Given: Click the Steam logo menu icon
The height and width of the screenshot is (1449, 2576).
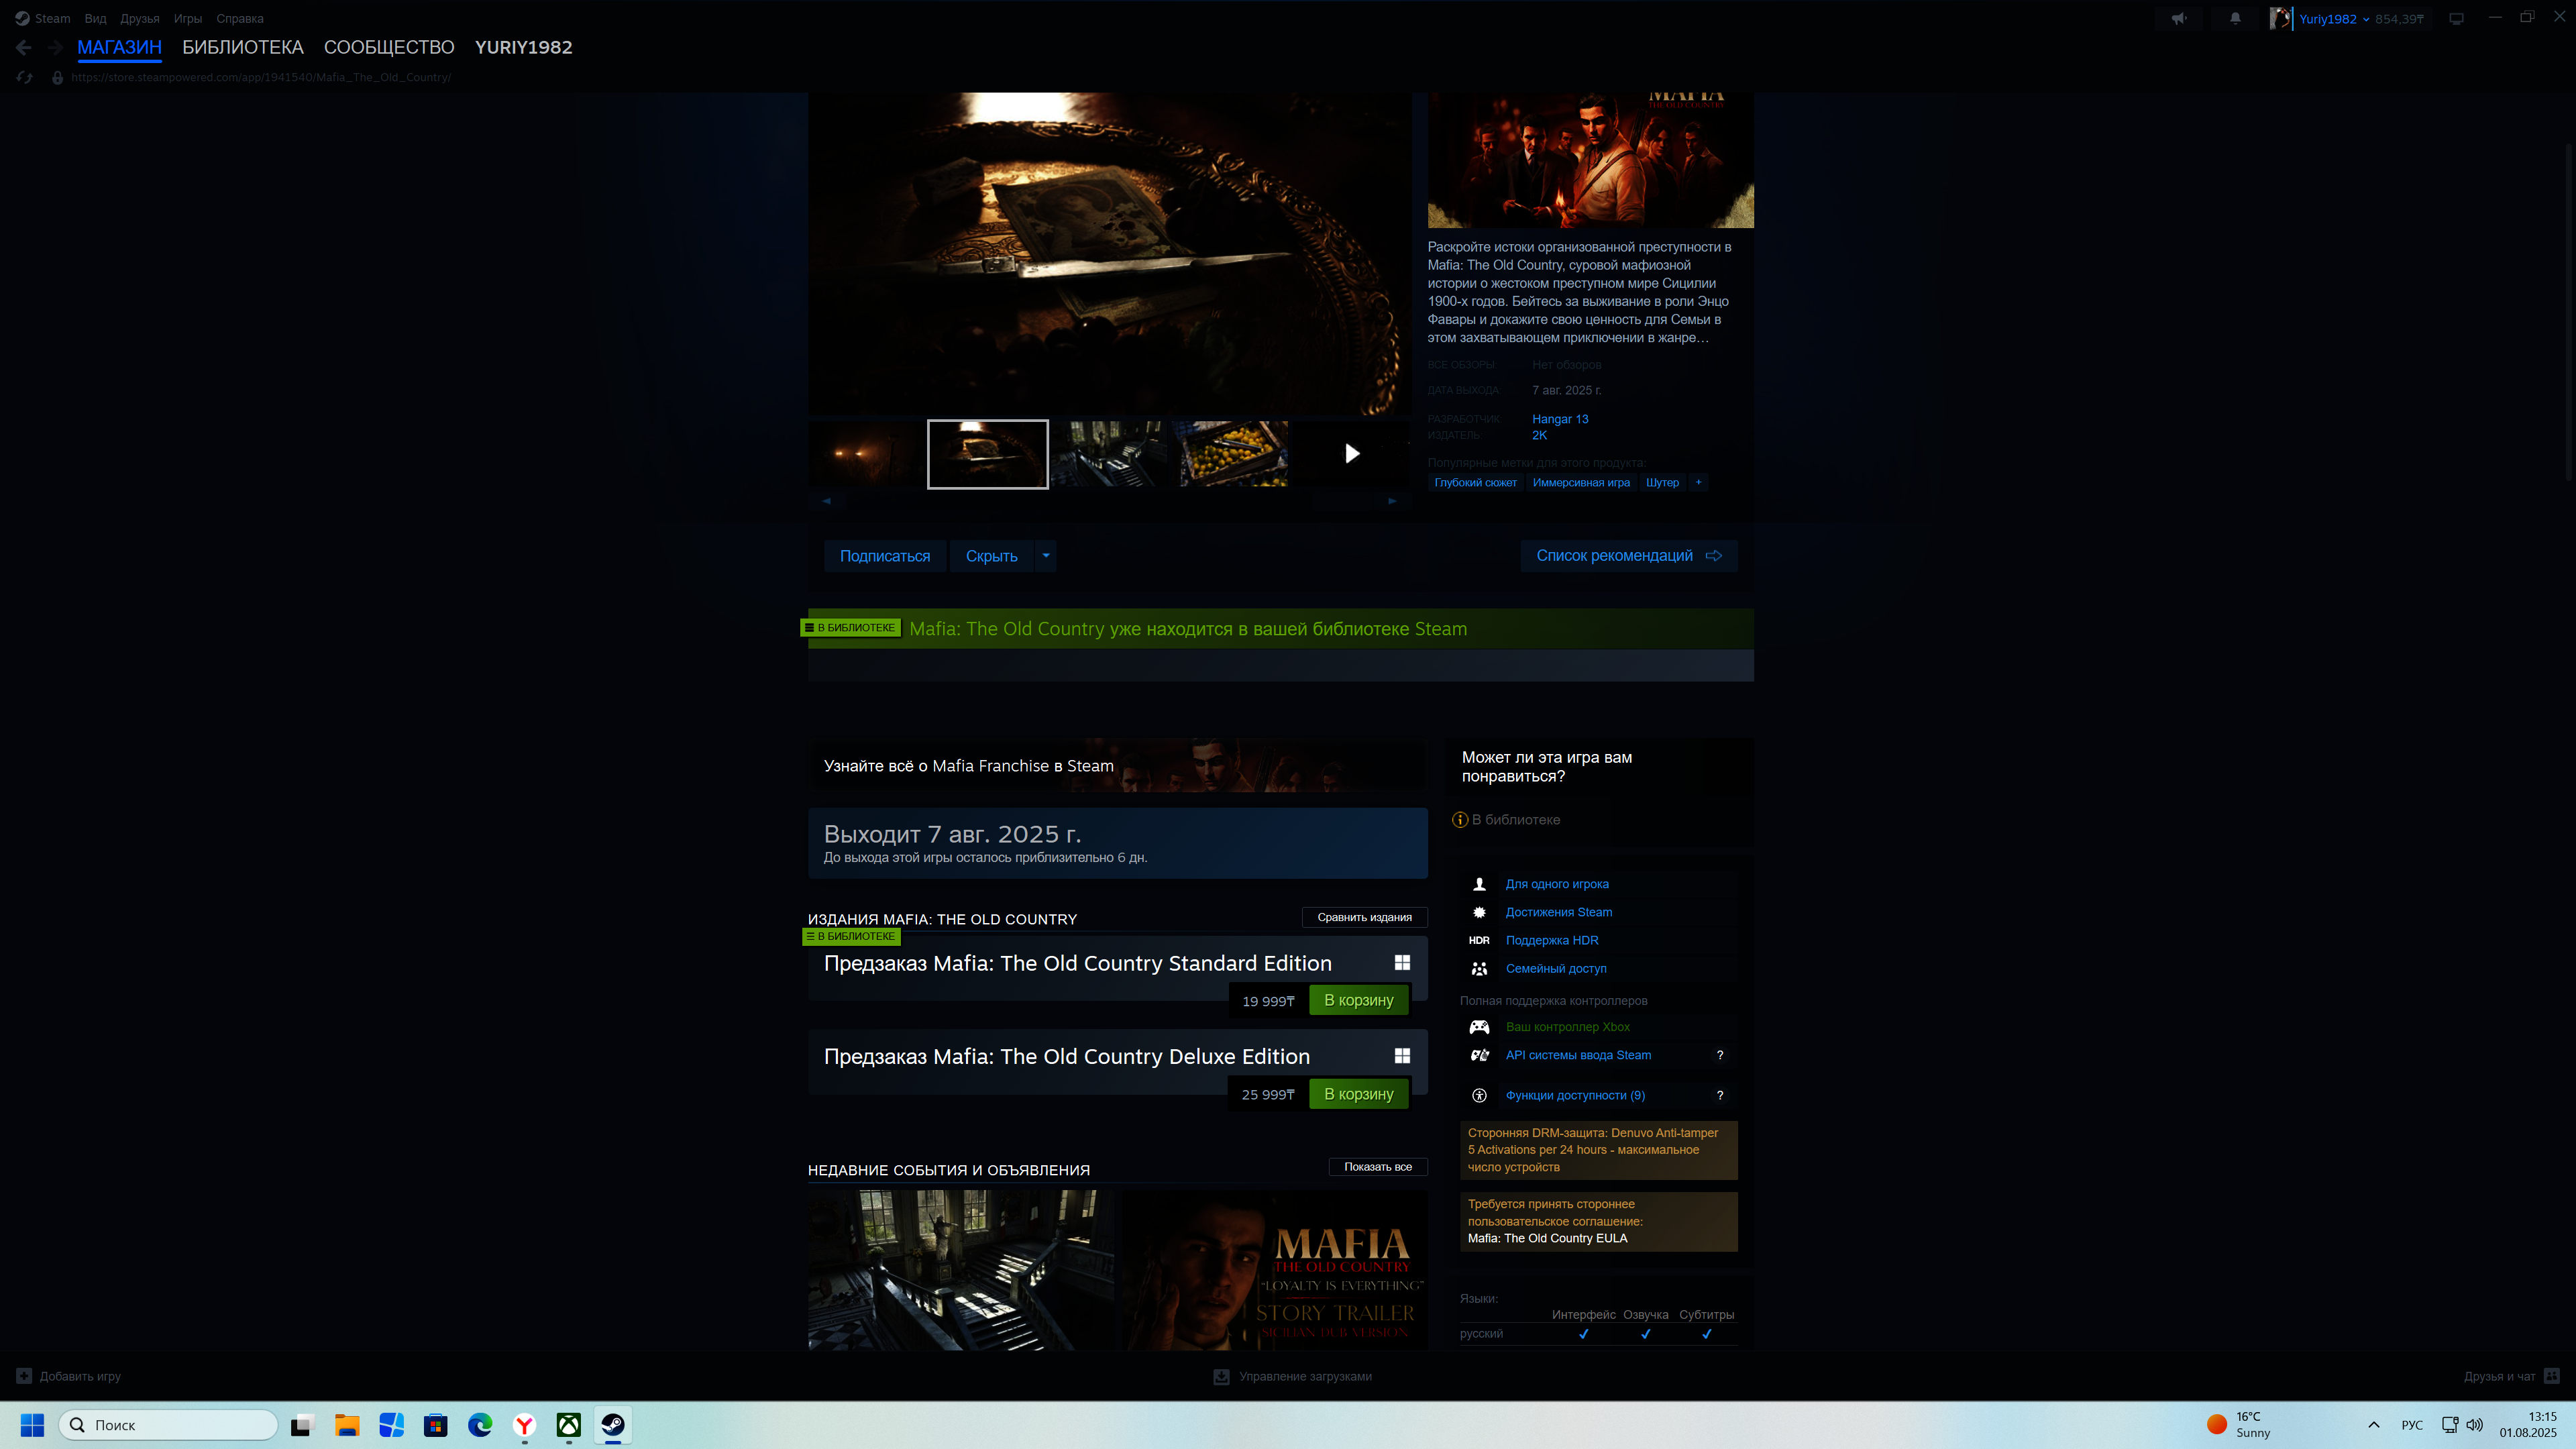Looking at the screenshot, I should (22, 18).
